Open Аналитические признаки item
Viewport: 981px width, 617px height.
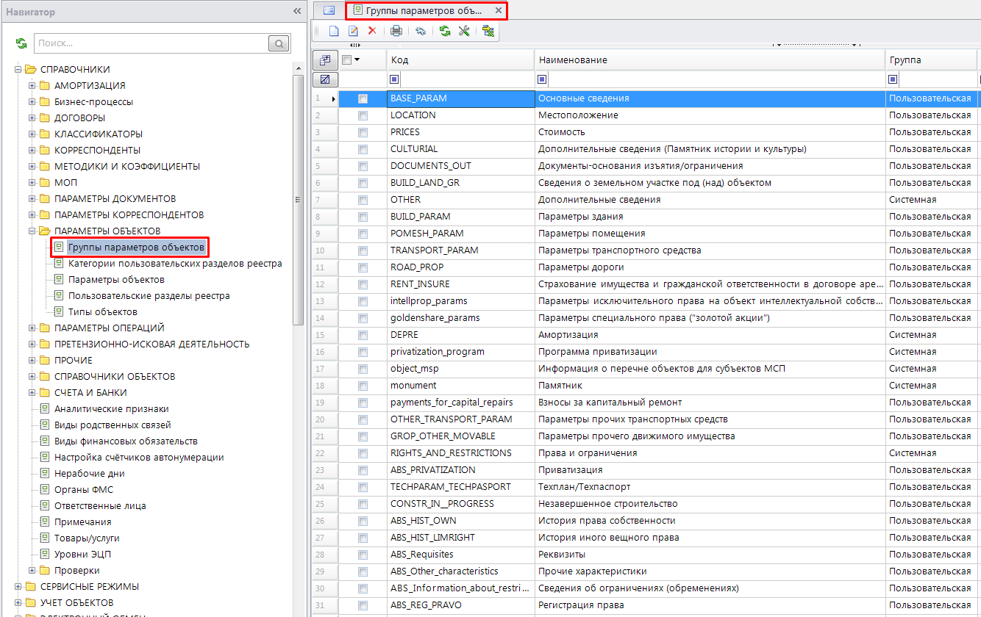point(111,409)
